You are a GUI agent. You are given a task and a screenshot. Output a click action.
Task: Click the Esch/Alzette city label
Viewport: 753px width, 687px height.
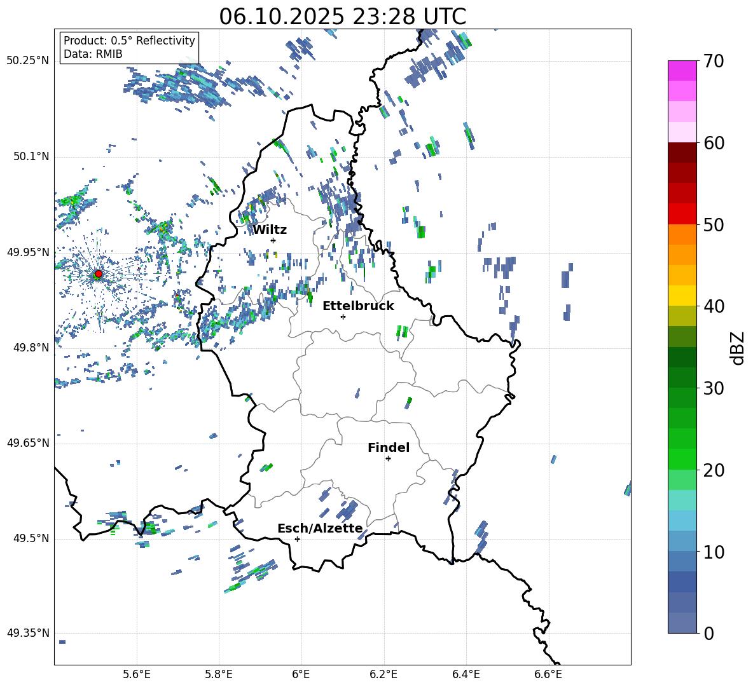[x=320, y=528]
